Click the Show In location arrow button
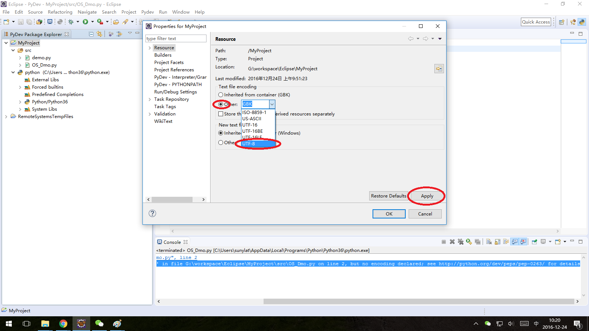 [439, 69]
